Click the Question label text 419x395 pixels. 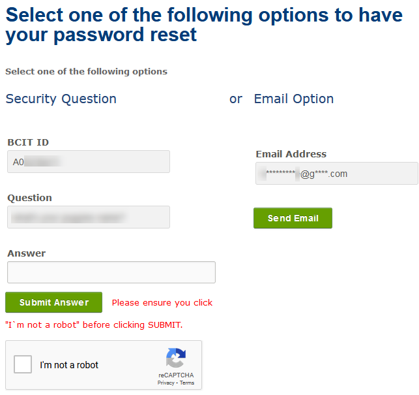point(30,198)
